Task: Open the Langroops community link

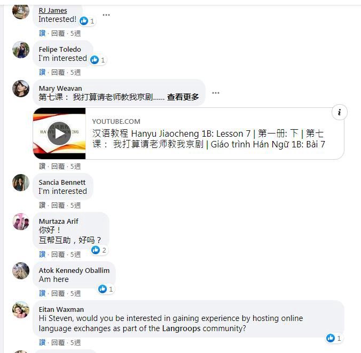Action: (x=181, y=328)
